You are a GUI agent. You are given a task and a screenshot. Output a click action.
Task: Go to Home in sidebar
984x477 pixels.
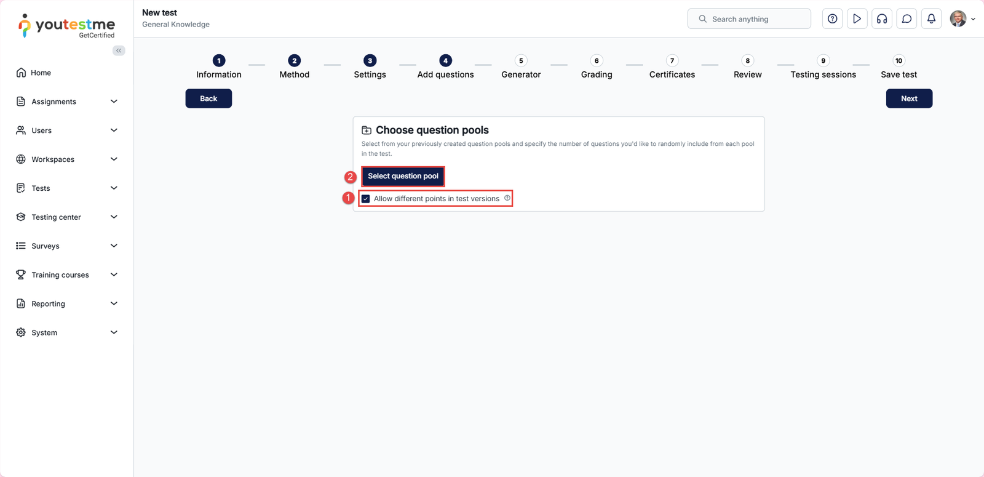tap(41, 73)
